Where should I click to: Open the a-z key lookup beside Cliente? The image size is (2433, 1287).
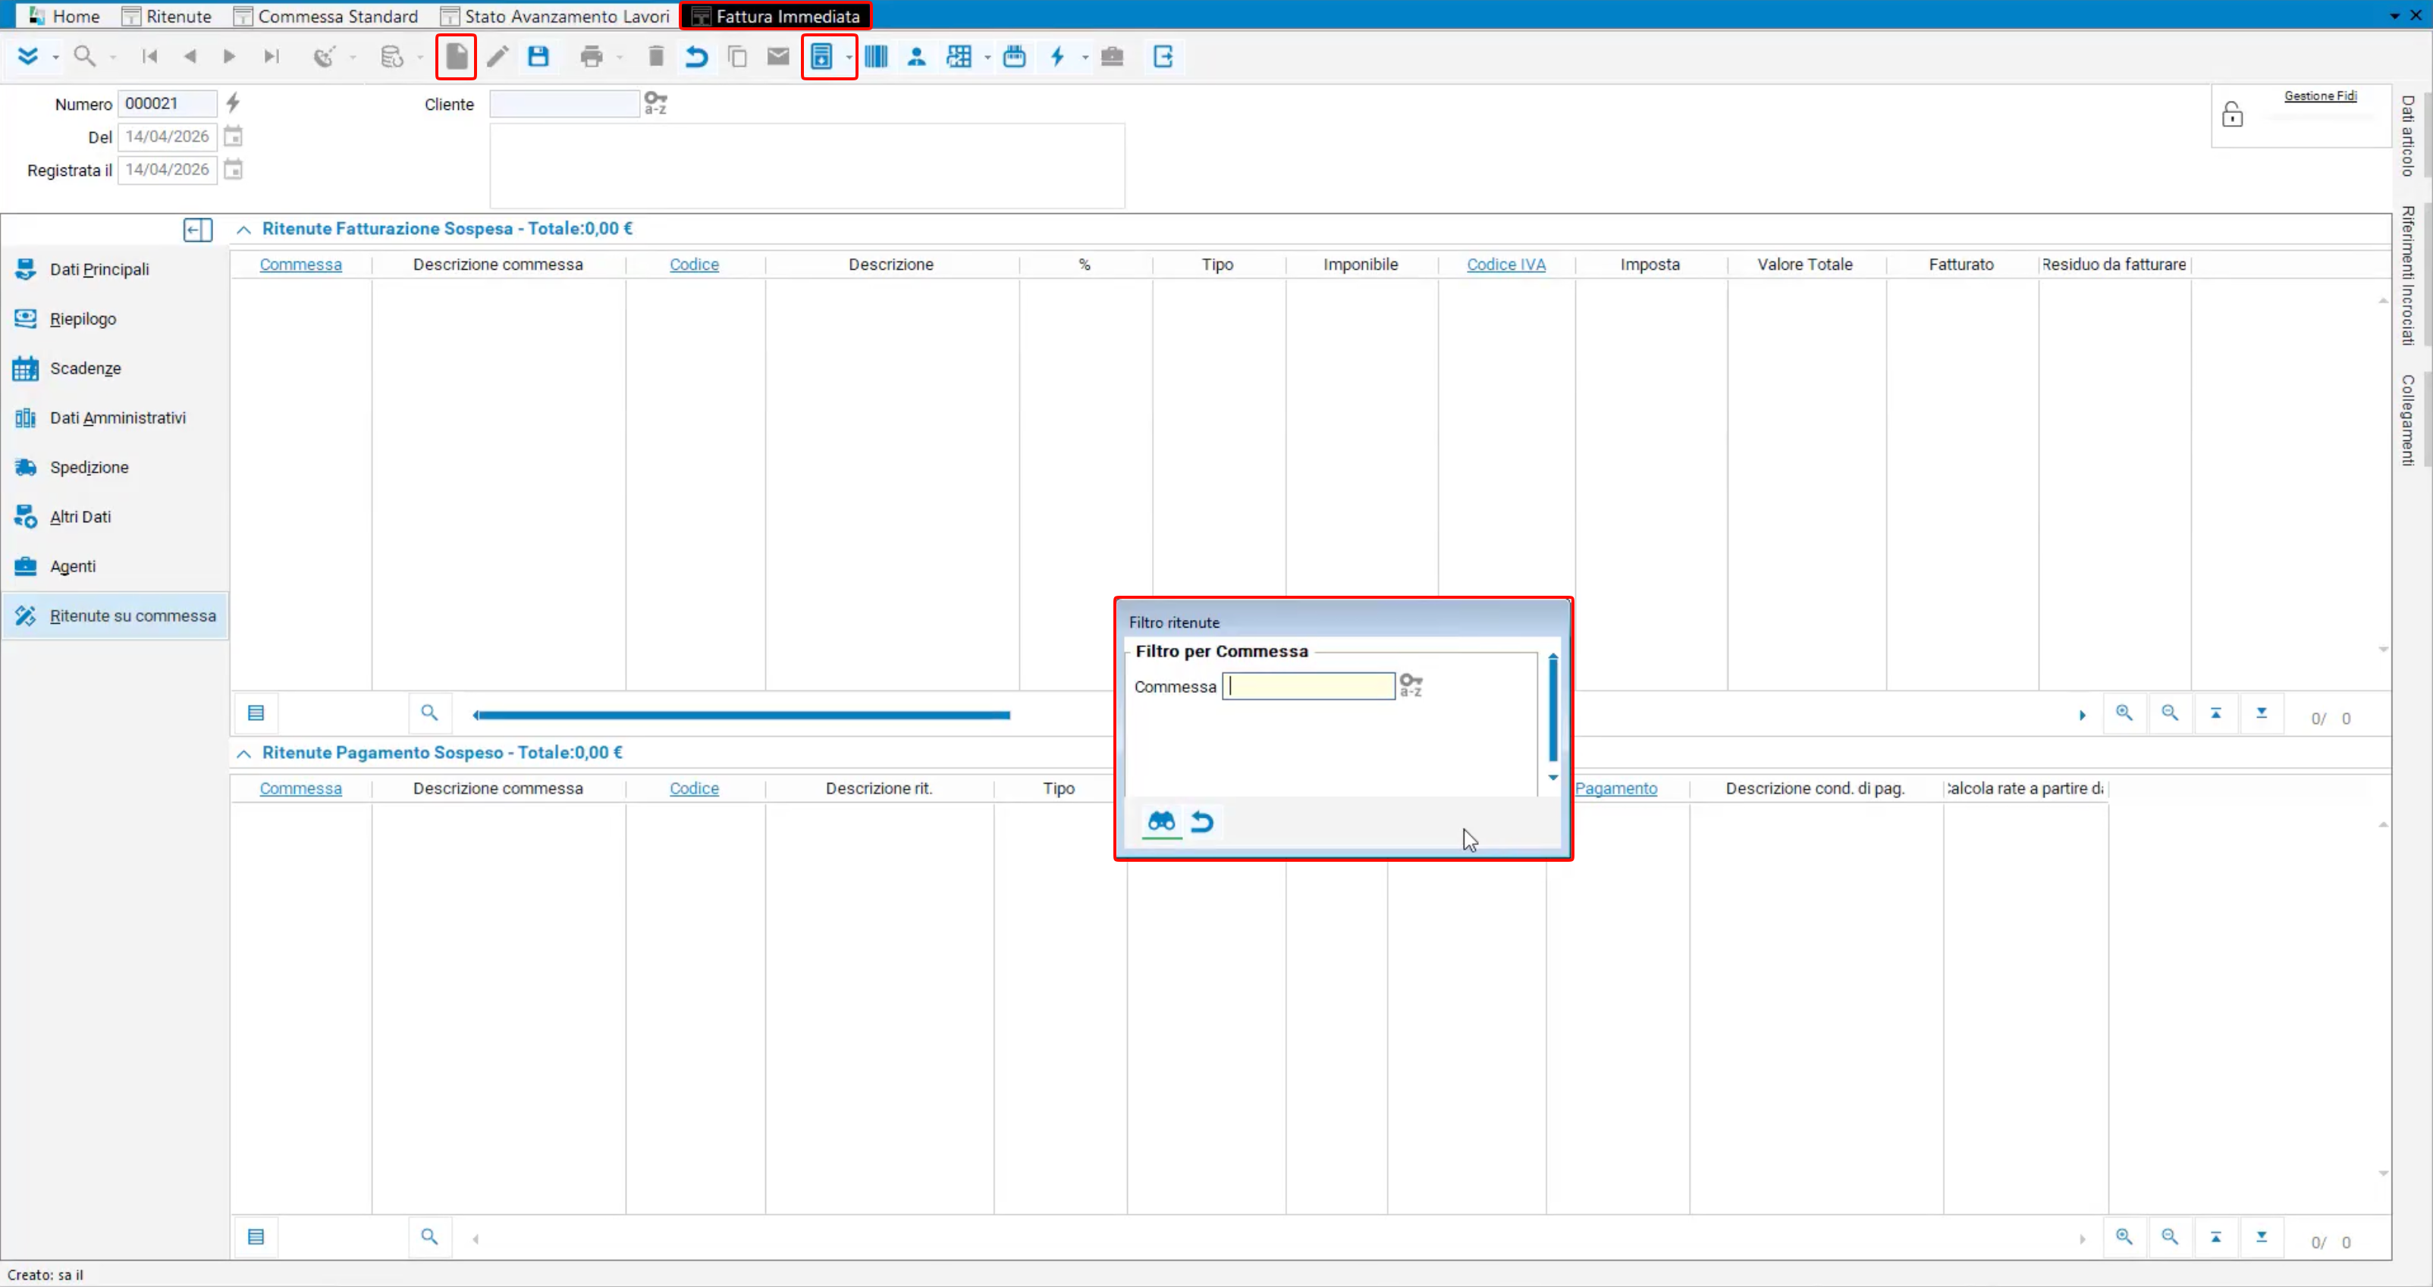click(655, 103)
